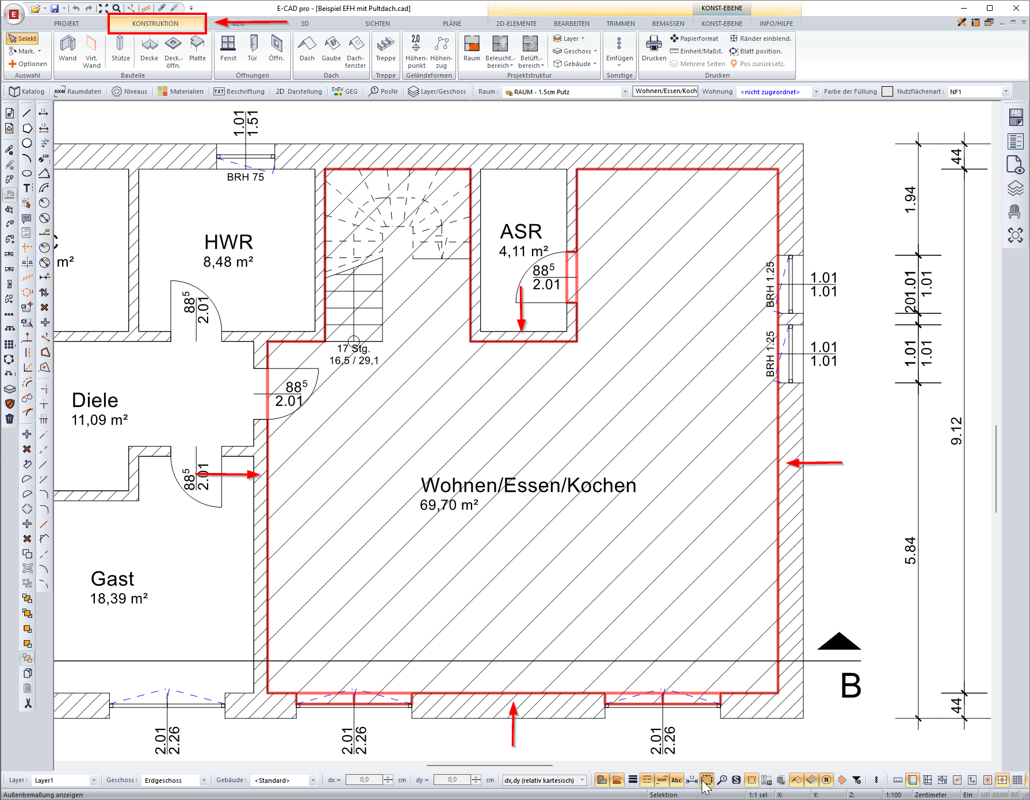Click the Raum room tool
This screenshot has height=800, width=1030.
(x=472, y=48)
